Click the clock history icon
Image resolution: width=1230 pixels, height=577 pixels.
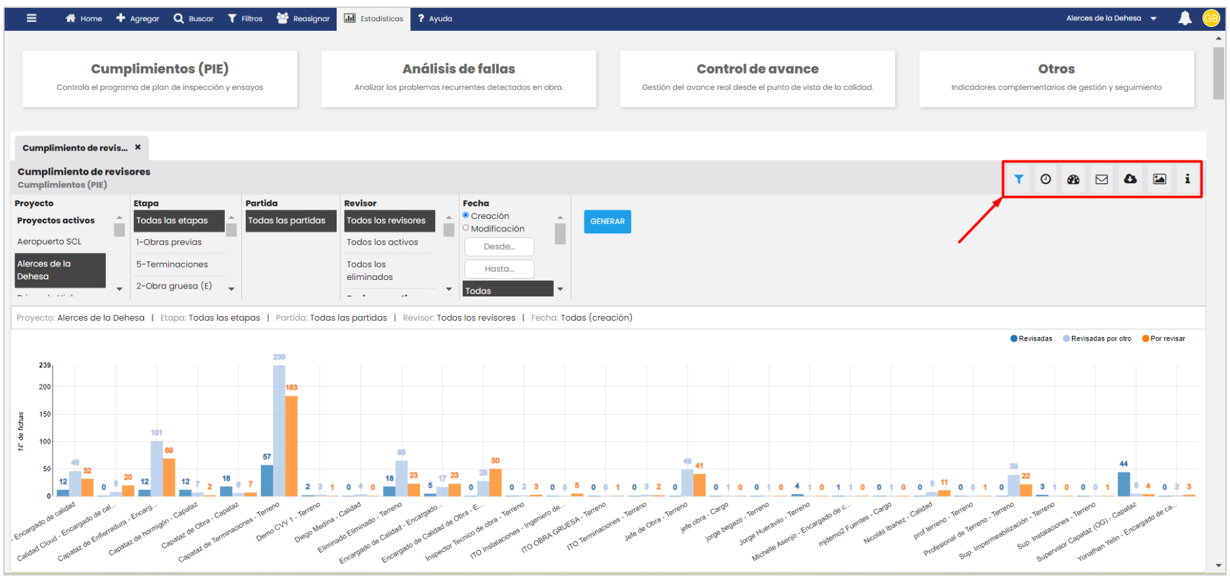pos(1045,179)
